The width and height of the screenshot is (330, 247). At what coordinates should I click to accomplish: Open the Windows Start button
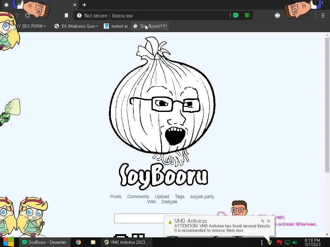click(x=8, y=242)
